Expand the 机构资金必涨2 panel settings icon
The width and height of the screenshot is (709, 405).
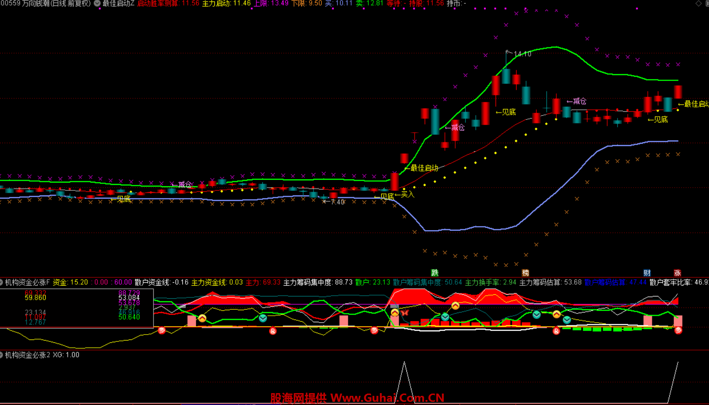(x=2, y=355)
